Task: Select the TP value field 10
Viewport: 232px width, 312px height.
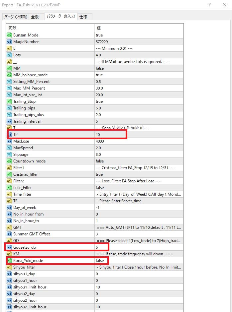Action: click(x=110, y=135)
